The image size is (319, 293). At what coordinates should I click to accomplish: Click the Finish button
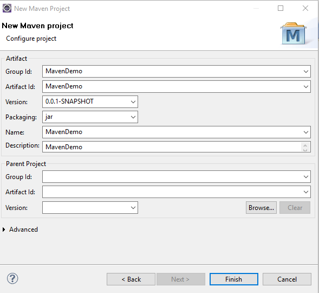point(234,279)
